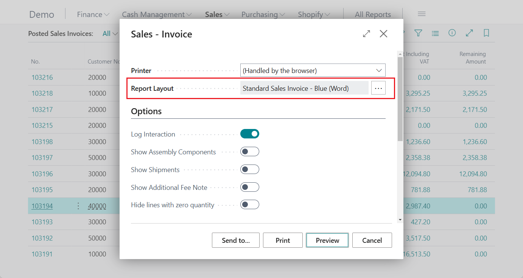Screen dimensions: 523x278
Task: Select the Sales menu item
Action: (x=216, y=14)
